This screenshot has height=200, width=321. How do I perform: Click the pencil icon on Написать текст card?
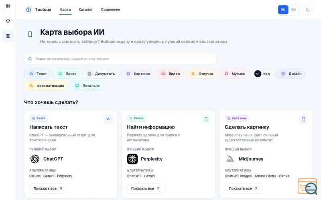(108, 119)
